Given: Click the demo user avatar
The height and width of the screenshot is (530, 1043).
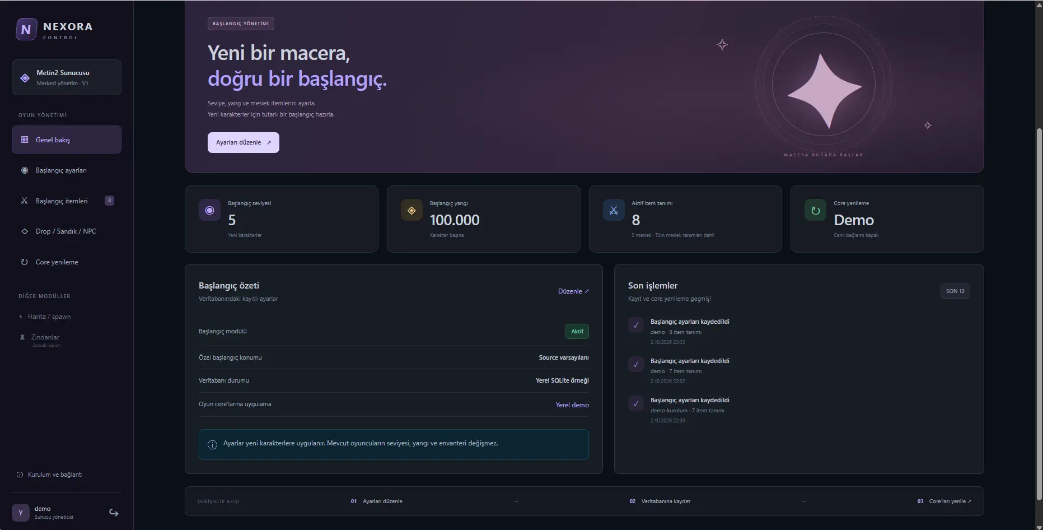Looking at the screenshot, I should click(x=21, y=513).
